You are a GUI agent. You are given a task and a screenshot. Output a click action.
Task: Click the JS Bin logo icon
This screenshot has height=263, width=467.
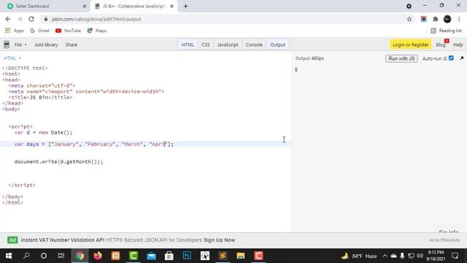tap(7, 45)
